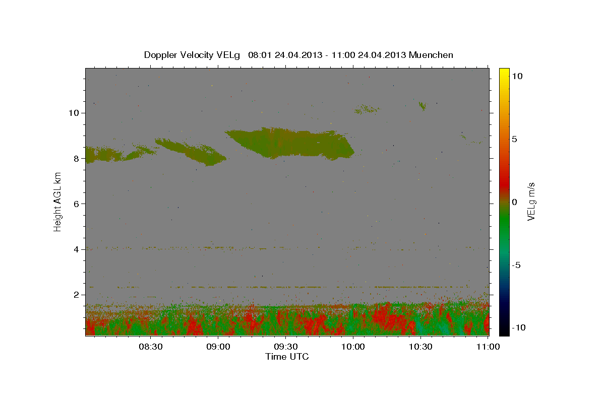The width and height of the screenshot is (605, 403).
Task: Select the 09:00 time tick label
Action: (x=218, y=347)
